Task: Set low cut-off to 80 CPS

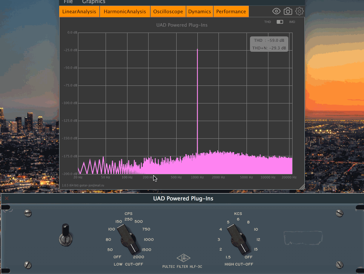Action: (108, 240)
